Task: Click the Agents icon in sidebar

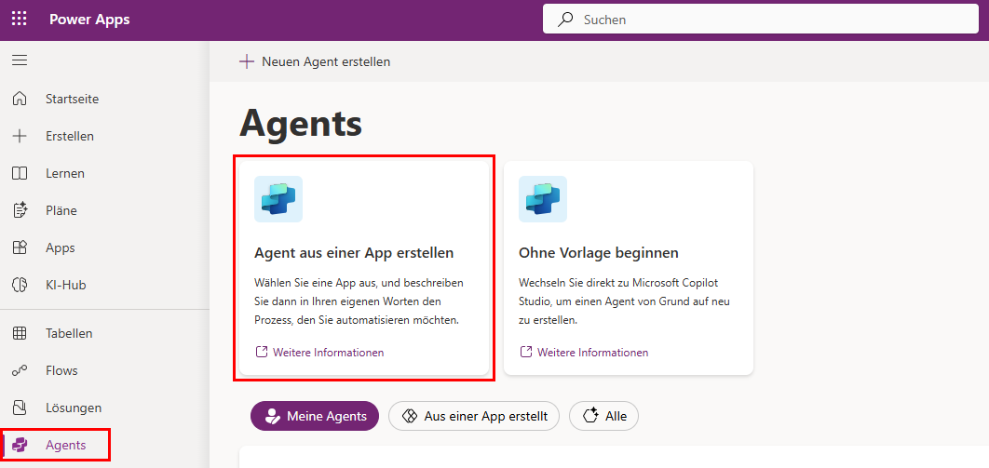Action: coord(20,446)
